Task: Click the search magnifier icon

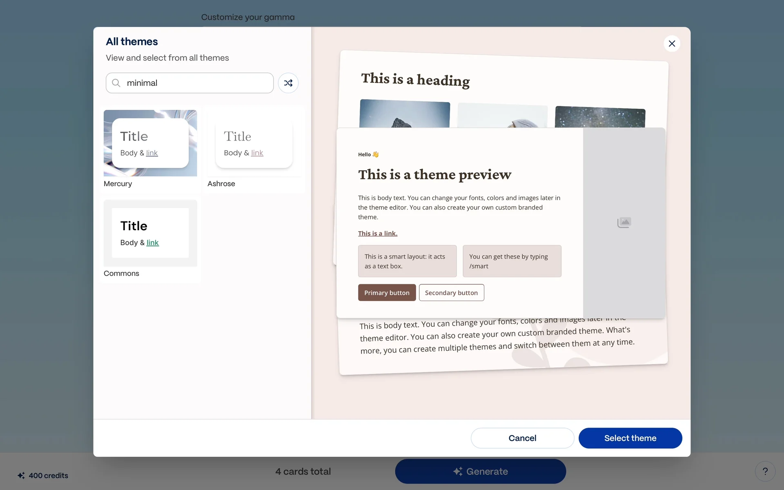Action: click(116, 83)
